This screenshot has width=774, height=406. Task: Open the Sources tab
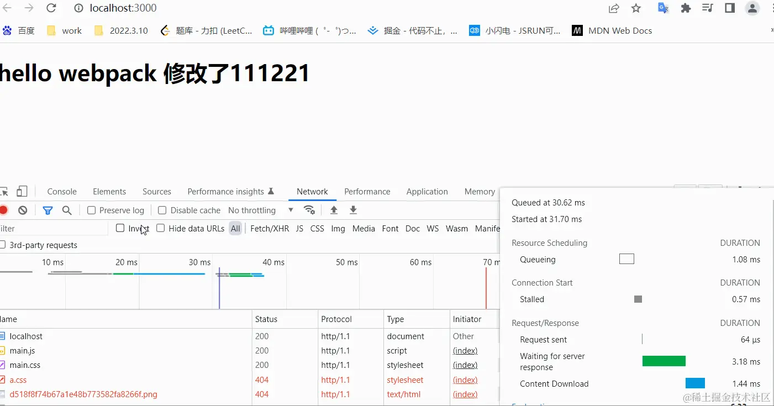(157, 192)
